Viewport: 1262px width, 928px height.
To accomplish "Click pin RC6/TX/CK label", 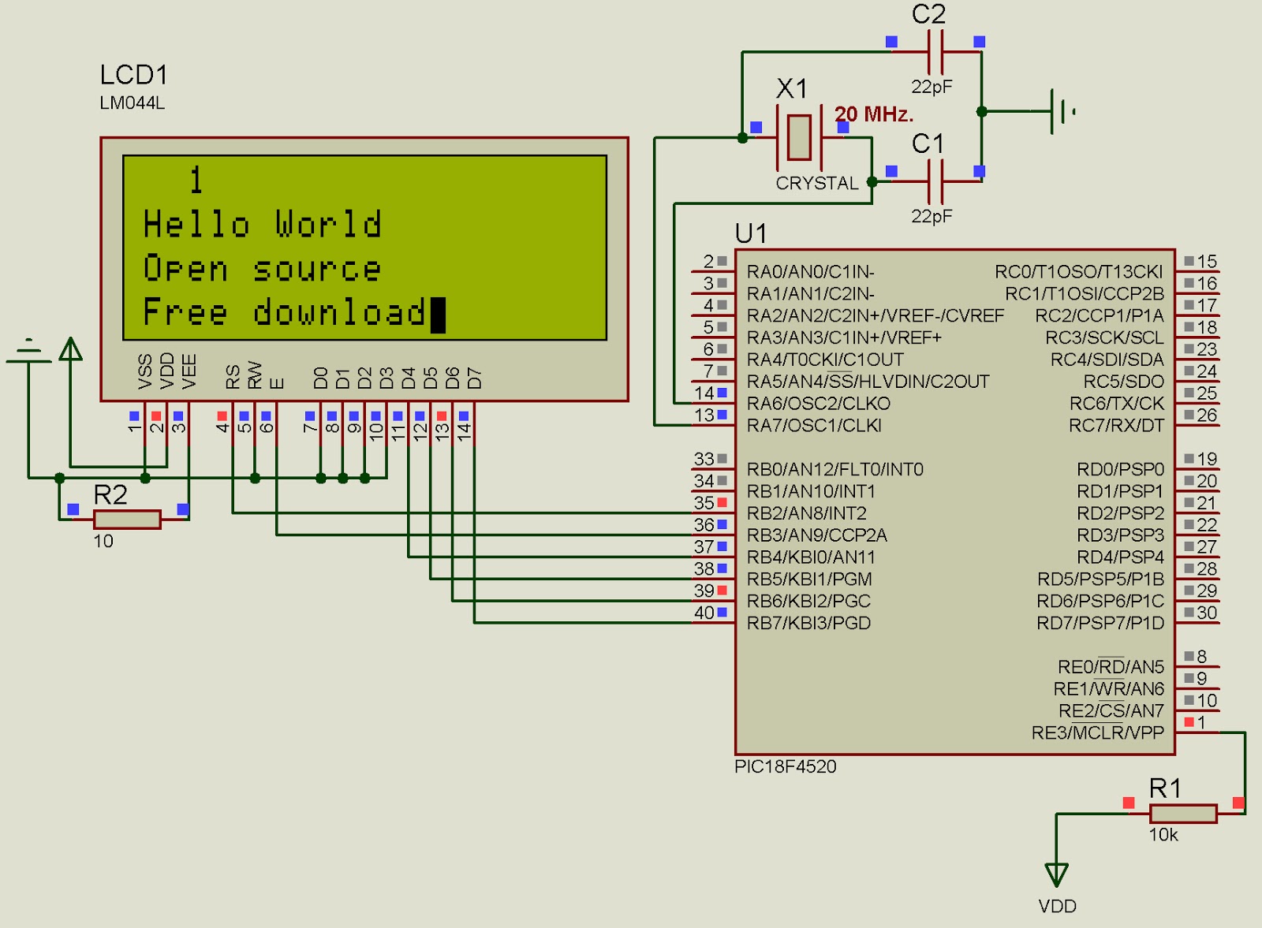I will (x=1117, y=404).
